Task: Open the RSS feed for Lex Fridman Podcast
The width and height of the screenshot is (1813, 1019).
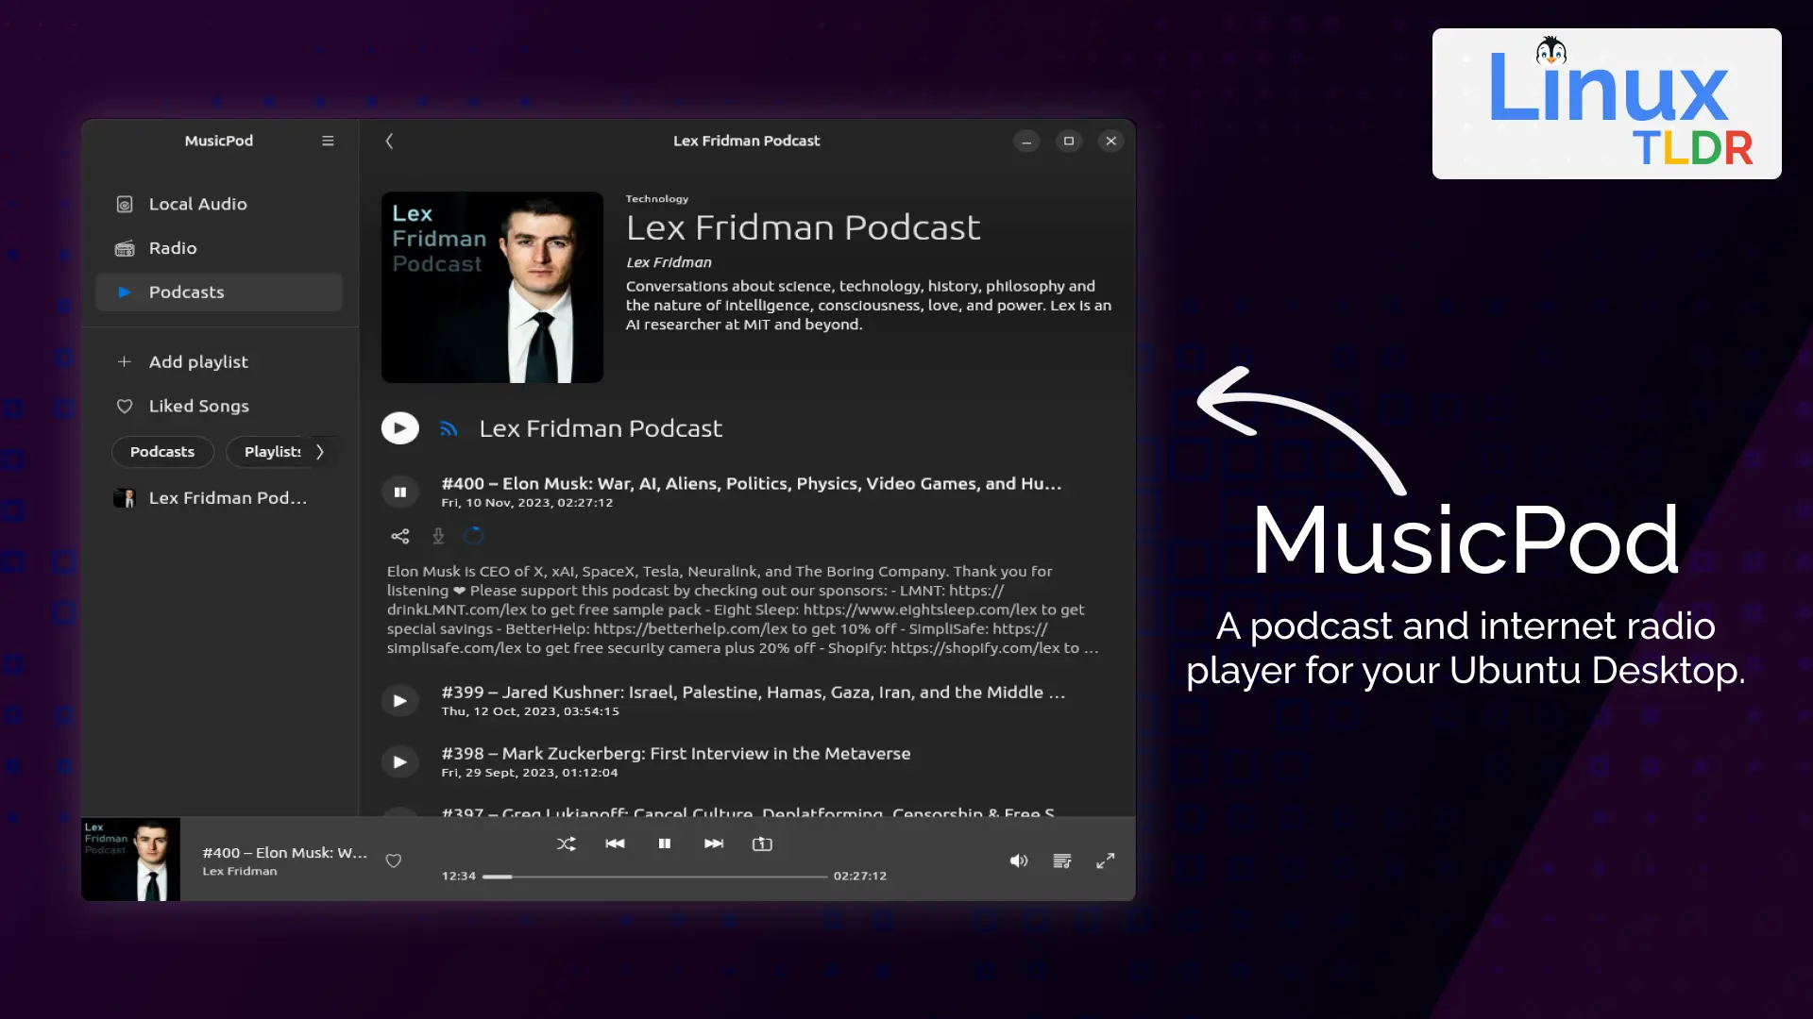Action: pyautogui.click(x=450, y=427)
